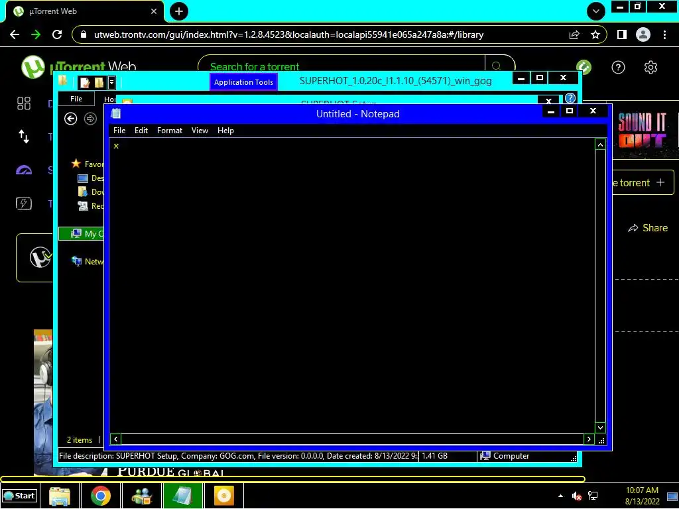Click the share page icon in address bar
Image resolution: width=679 pixels, height=509 pixels.
574,34
